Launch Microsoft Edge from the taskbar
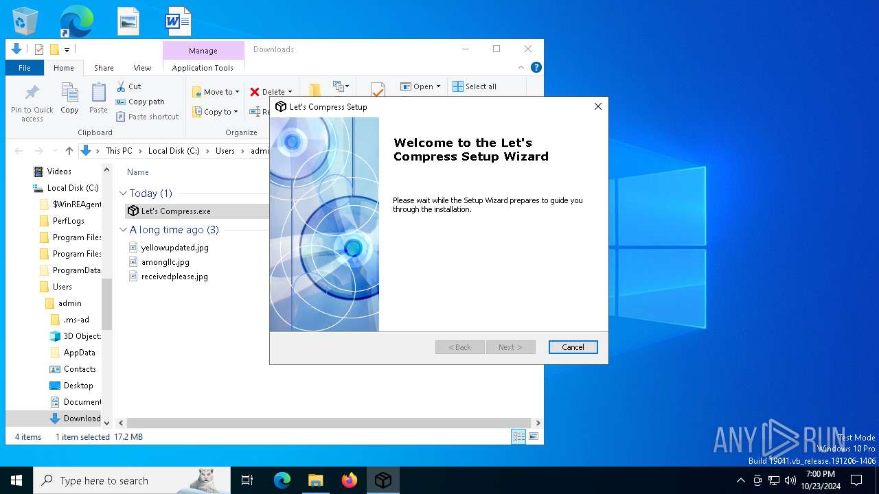Image resolution: width=879 pixels, height=494 pixels. click(282, 480)
